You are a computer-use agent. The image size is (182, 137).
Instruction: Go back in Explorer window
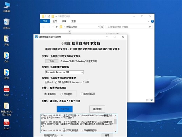coord(44,27)
